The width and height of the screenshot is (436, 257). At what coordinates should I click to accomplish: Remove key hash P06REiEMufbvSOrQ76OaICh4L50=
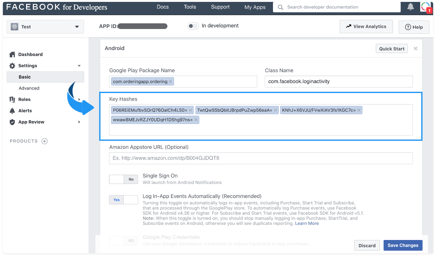[191, 110]
